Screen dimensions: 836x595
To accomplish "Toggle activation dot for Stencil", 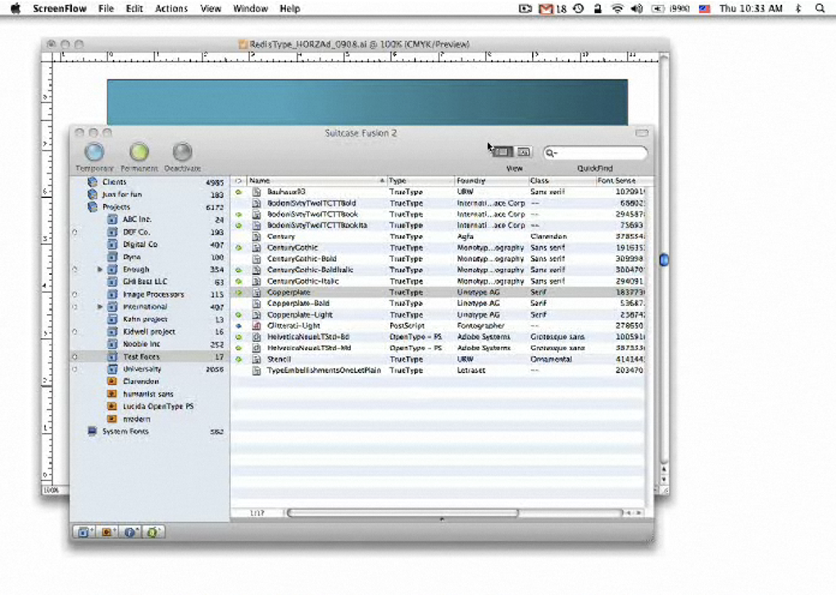I will point(239,359).
